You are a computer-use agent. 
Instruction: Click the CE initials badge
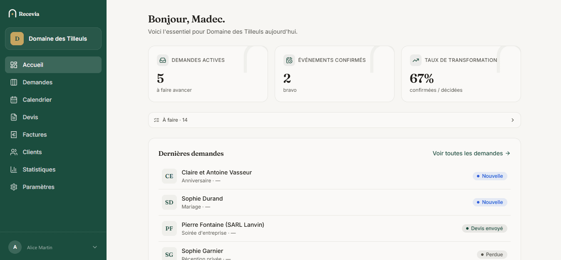point(169,176)
